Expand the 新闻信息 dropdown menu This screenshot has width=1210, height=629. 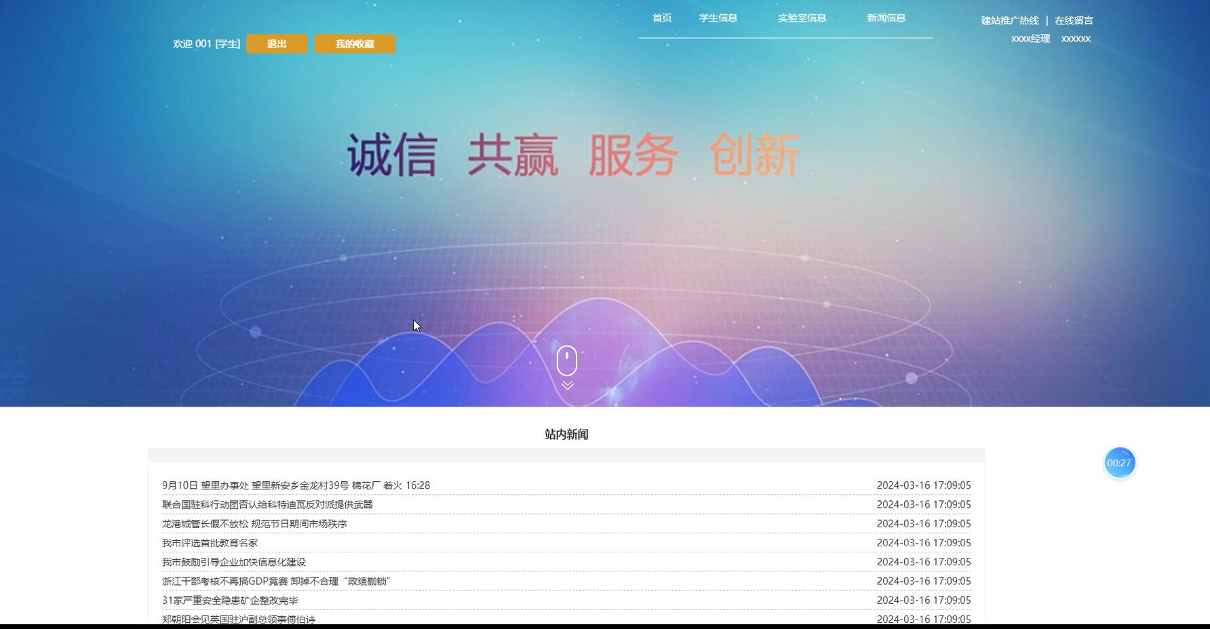coord(887,18)
